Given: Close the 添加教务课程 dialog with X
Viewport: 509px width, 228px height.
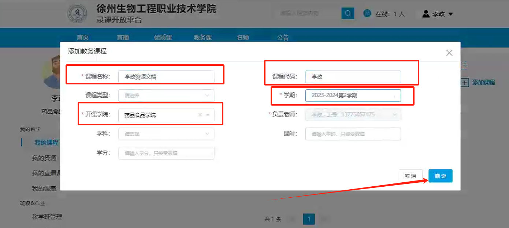Looking at the screenshot, I should (x=449, y=53).
